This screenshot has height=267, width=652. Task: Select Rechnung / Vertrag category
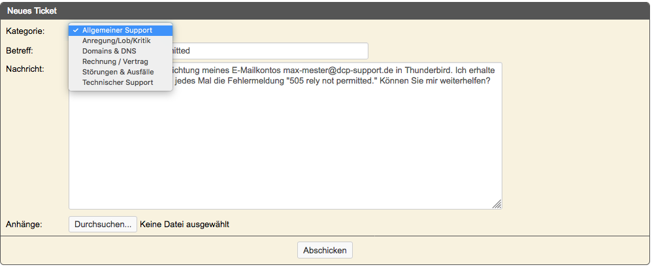pyautogui.click(x=121, y=61)
